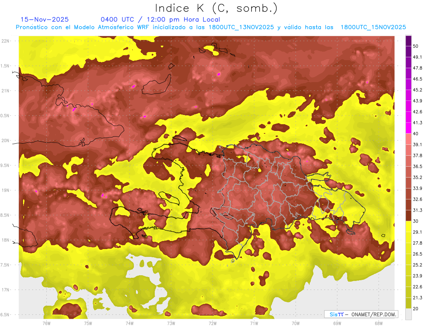The image size is (425, 328).
Task: Click the colorbar value label 29.1
Action: pos(417,232)
